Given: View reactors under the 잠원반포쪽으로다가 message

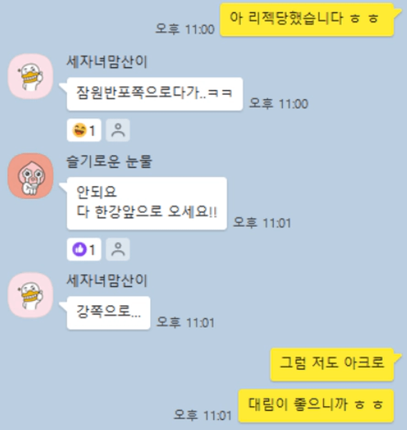Looking at the screenshot, I should [118, 130].
